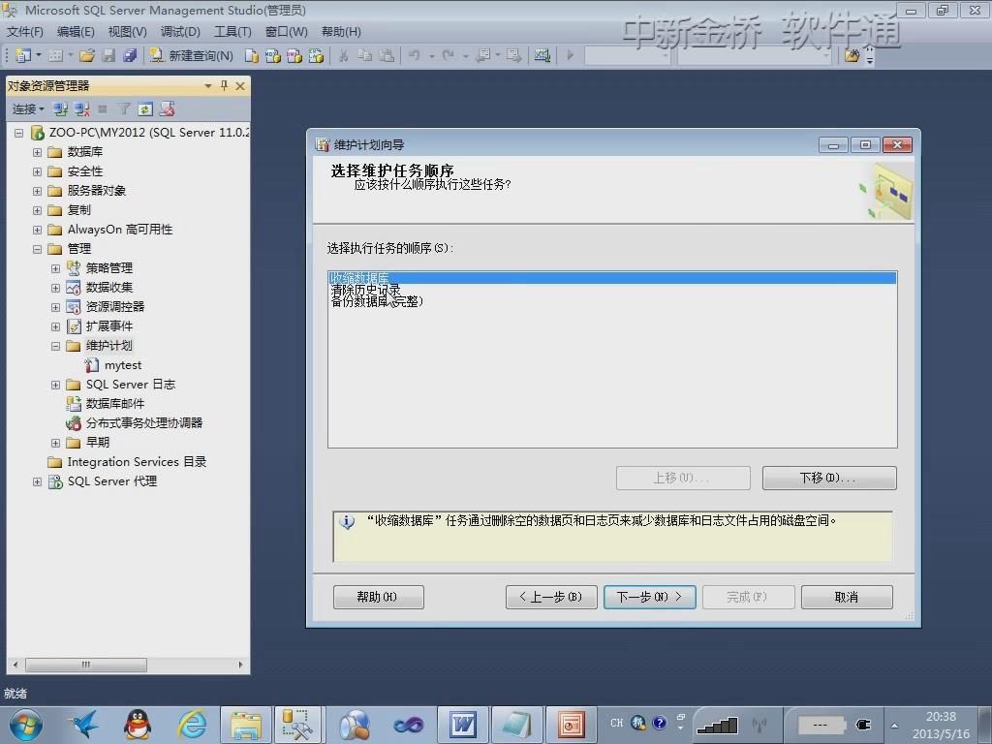
Task: Click the script-with-red-mark icon in Object Explorer toolbar
Action: pos(167,109)
